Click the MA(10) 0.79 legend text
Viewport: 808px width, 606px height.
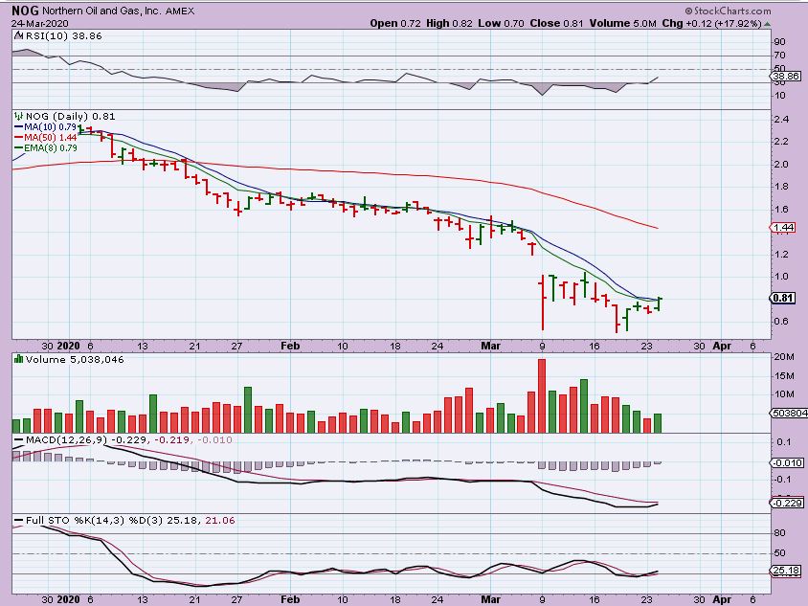pyautogui.click(x=50, y=126)
